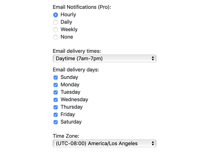Open the Email delivery times dropdown
Viewport: 211px width, 155px height.
pos(104,58)
